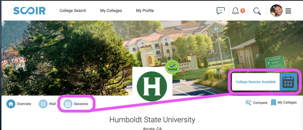303x130 pixels.
Task: Click the user profile avatar photo
Action: 276,11
